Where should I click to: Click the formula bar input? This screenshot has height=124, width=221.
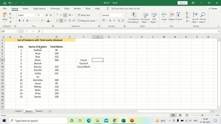[130, 31]
